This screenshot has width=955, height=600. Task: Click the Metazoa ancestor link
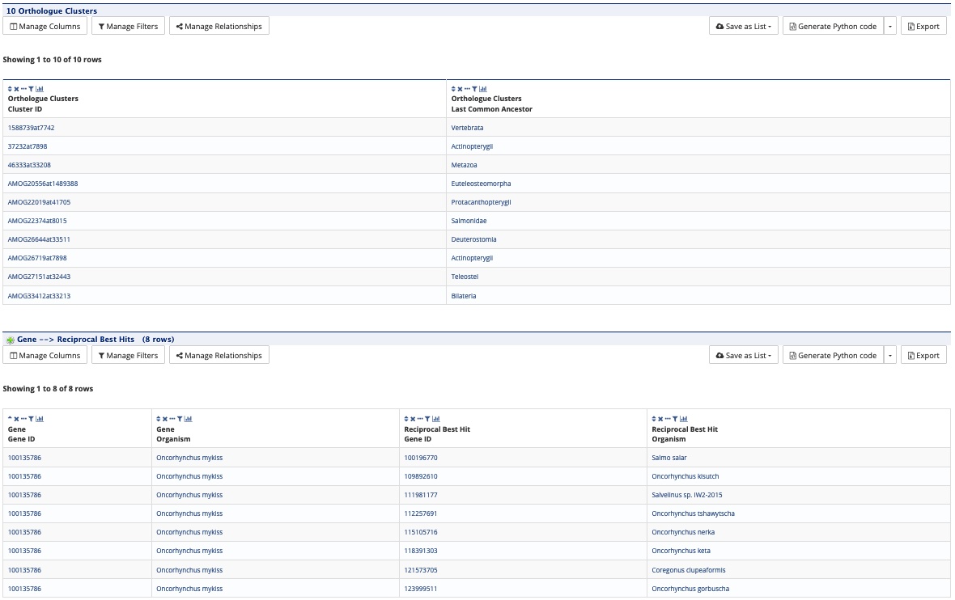click(x=464, y=165)
